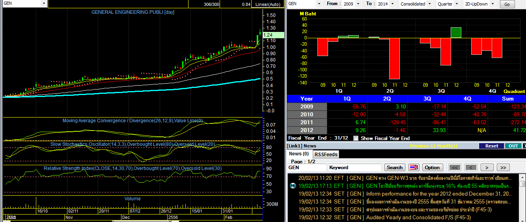Click the GENERAL ENGINEERING PUBLI [day] title
This screenshot has height=222, width=526.
[x=133, y=12]
